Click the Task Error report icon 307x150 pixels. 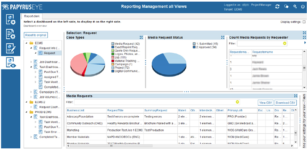coord(41,132)
